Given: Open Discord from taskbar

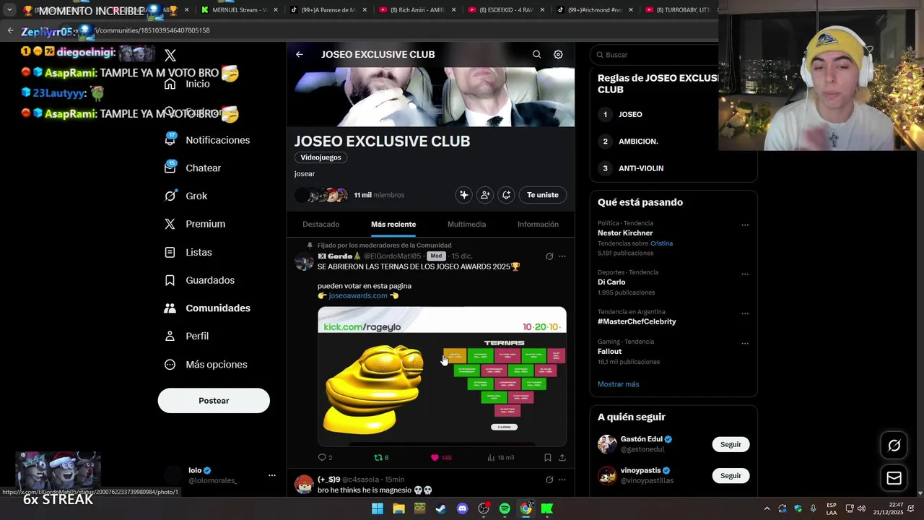Looking at the screenshot, I should 463,508.
